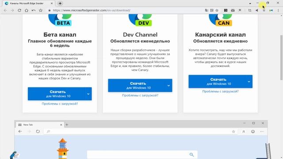Open Dev 'Проблемы с загрузкой?' link
The image size is (283, 159).
click(x=140, y=95)
